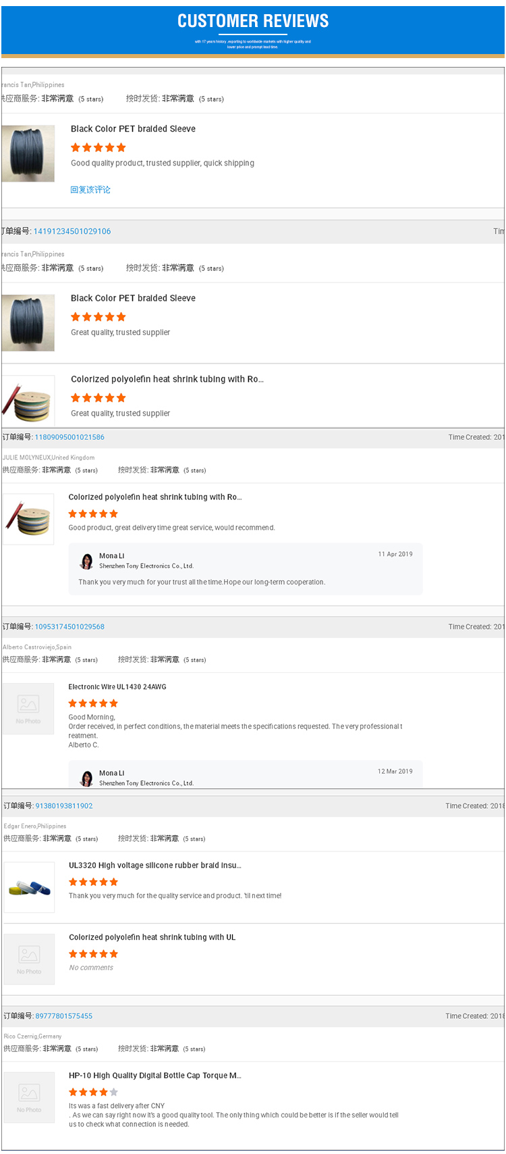The image size is (506, 1154).
Task: Click Mona Li avatar in 11 Apr 2019 reply
Action: 86,561
